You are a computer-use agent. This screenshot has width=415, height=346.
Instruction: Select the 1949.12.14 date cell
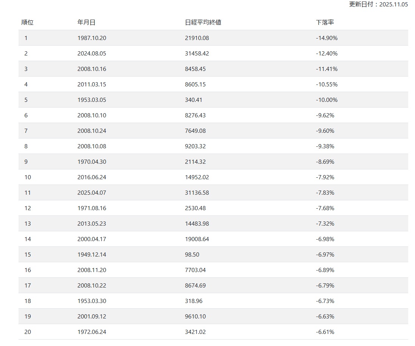pyautogui.click(x=92, y=255)
